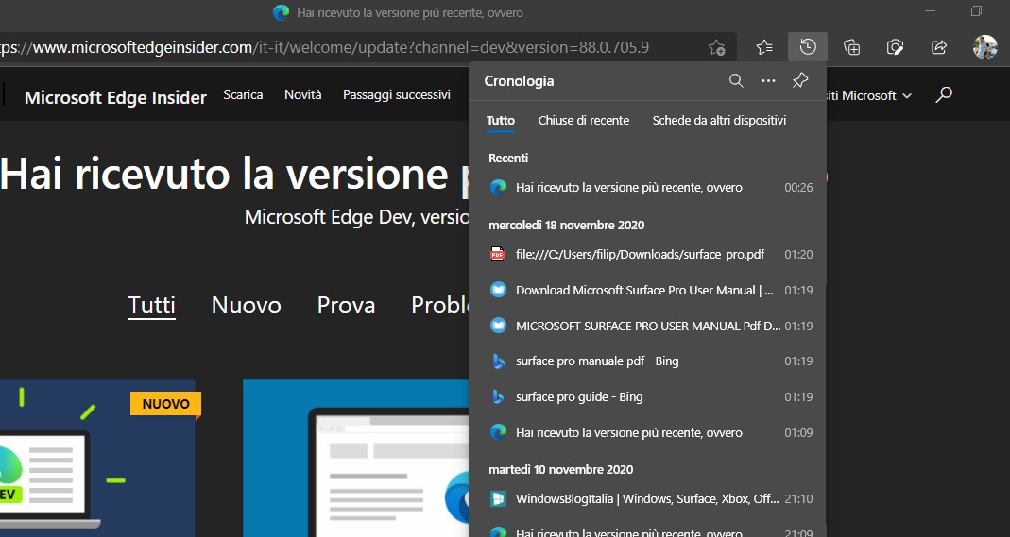Switch to Chiuse di recente tab

click(x=584, y=120)
